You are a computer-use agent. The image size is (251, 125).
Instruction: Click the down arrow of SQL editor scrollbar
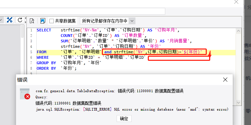[239, 102]
